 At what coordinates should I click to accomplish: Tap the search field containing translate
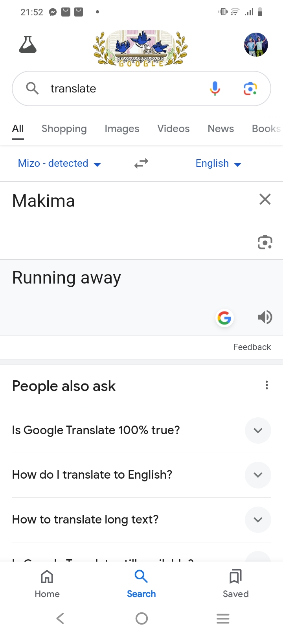pos(126,88)
